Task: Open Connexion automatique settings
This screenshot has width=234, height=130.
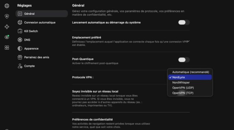Action: tap(42, 22)
